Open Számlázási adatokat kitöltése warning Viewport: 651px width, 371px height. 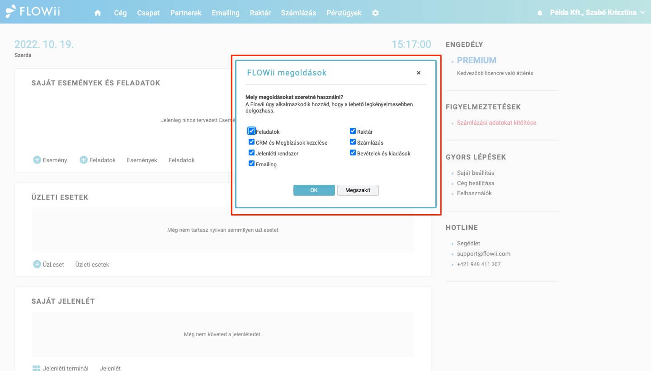pyautogui.click(x=497, y=122)
